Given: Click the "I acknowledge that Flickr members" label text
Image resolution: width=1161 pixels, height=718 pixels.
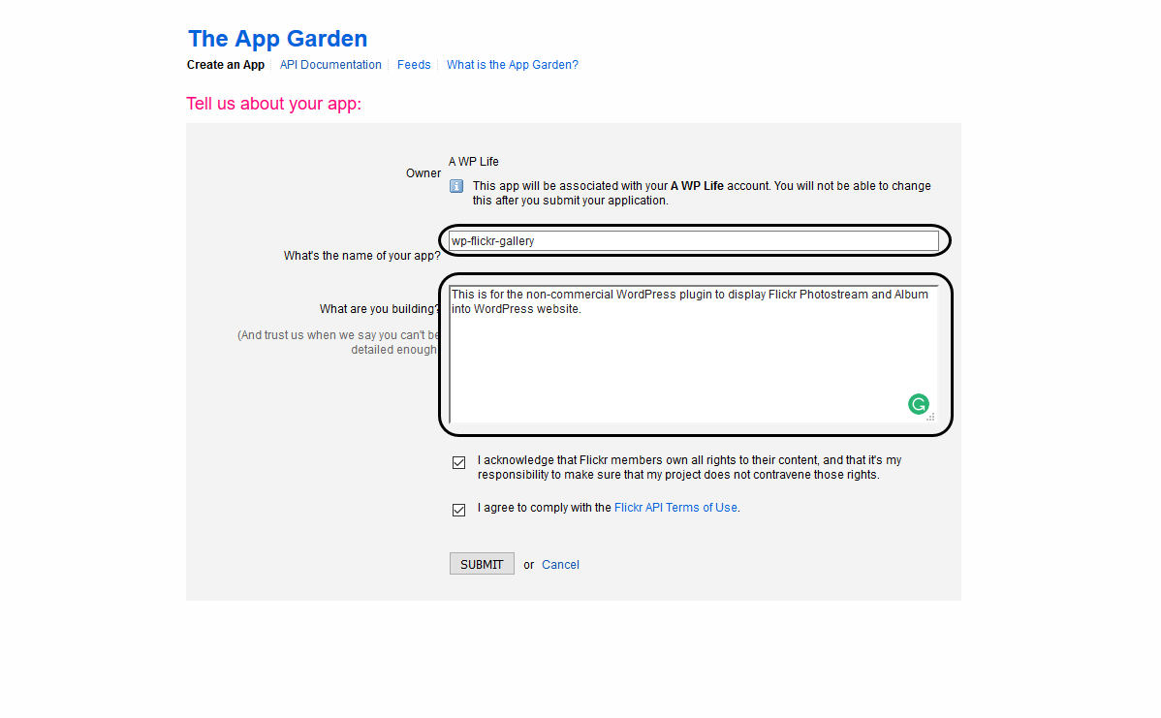Looking at the screenshot, I should (689, 468).
